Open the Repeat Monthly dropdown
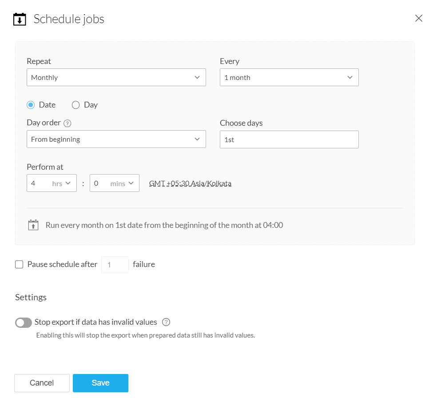437x398 pixels. (x=116, y=77)
